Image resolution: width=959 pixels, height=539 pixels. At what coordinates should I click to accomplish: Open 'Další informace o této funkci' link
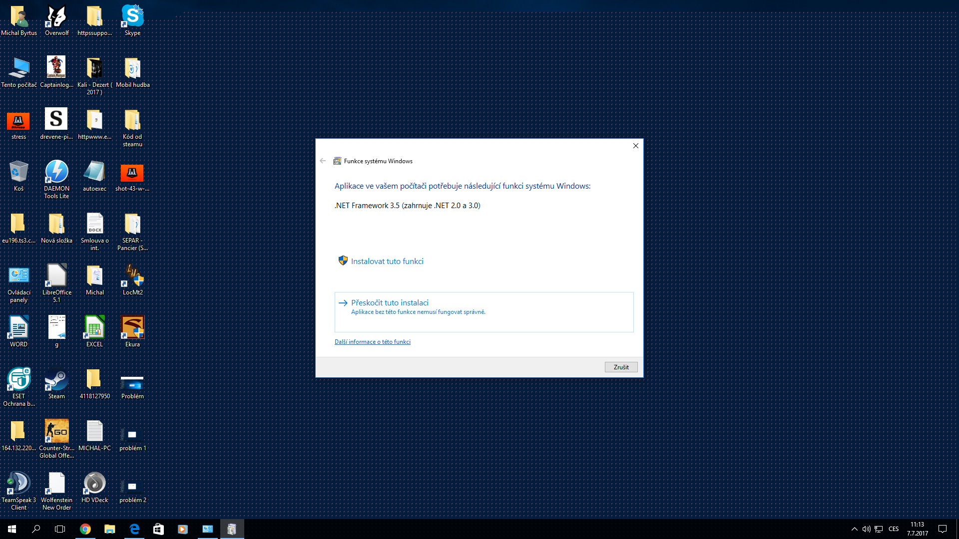[x=372, y=342]
